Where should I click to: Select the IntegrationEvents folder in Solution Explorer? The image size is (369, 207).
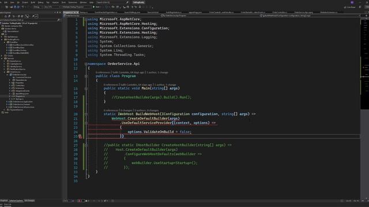coord(22,91)
